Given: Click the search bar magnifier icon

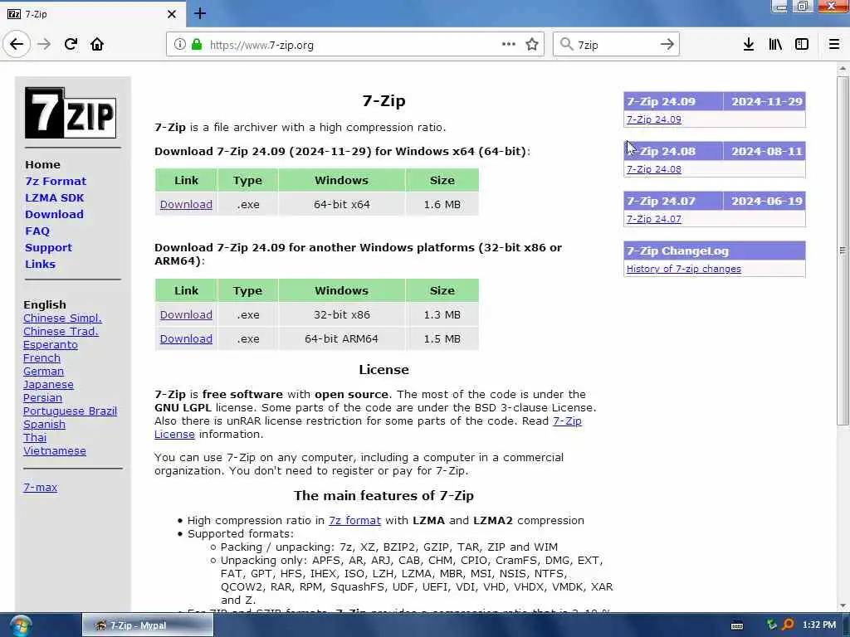Looking at the screenshot, I should 566,45.
